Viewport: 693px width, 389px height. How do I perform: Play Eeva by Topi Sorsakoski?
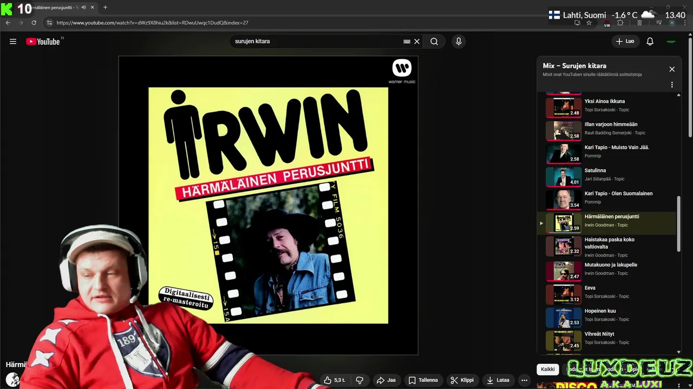(x=606, y=294)
